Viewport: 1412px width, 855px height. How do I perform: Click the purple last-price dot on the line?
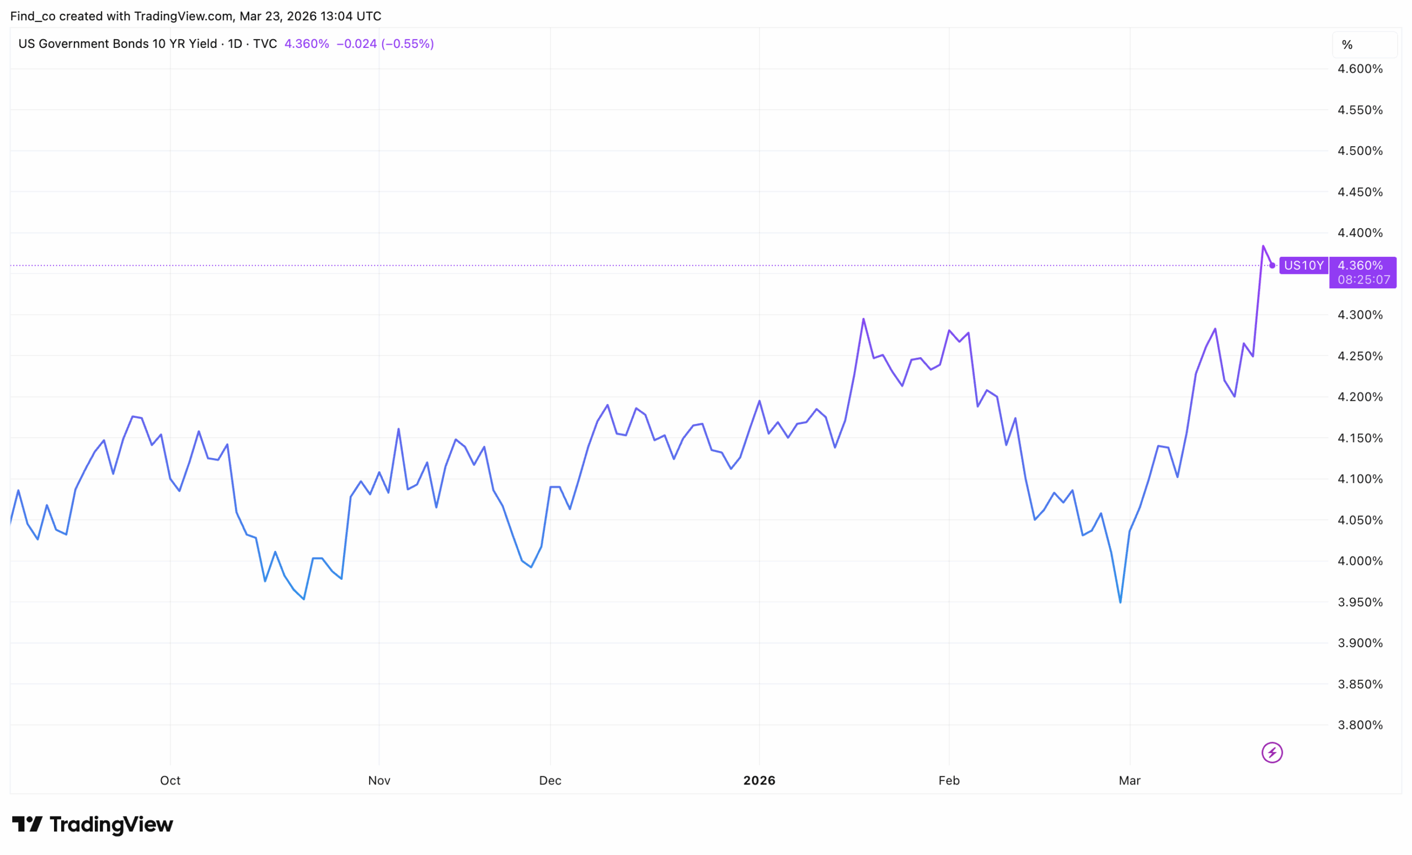[1271, 265]
